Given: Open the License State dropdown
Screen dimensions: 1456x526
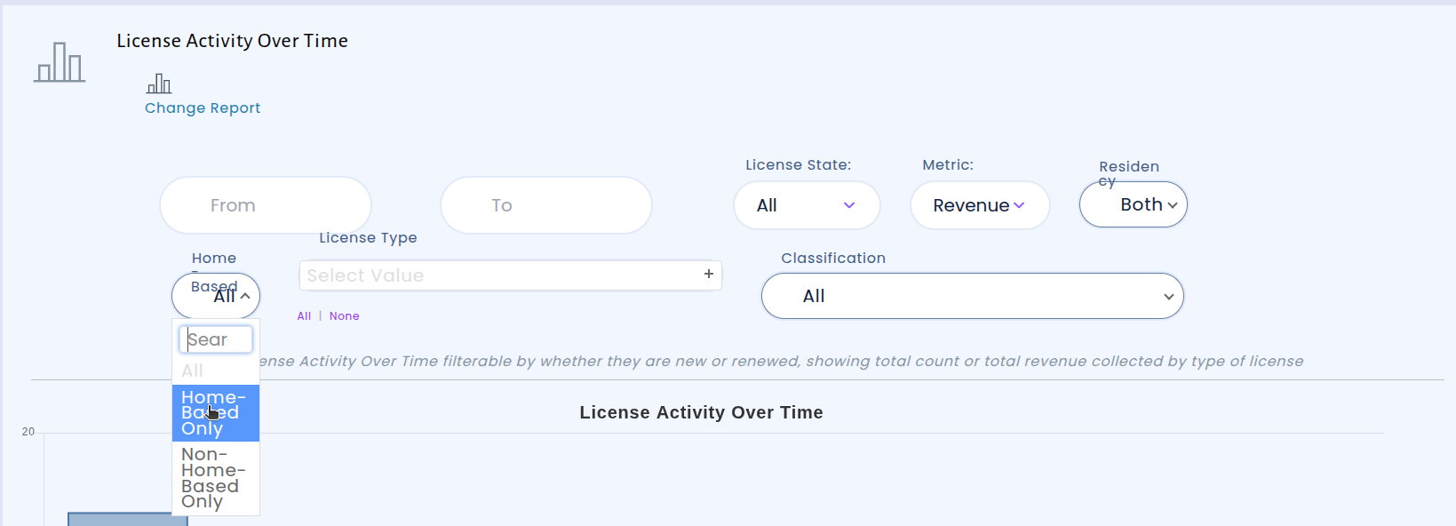Looking at the screenshot, I should point(807,205).
